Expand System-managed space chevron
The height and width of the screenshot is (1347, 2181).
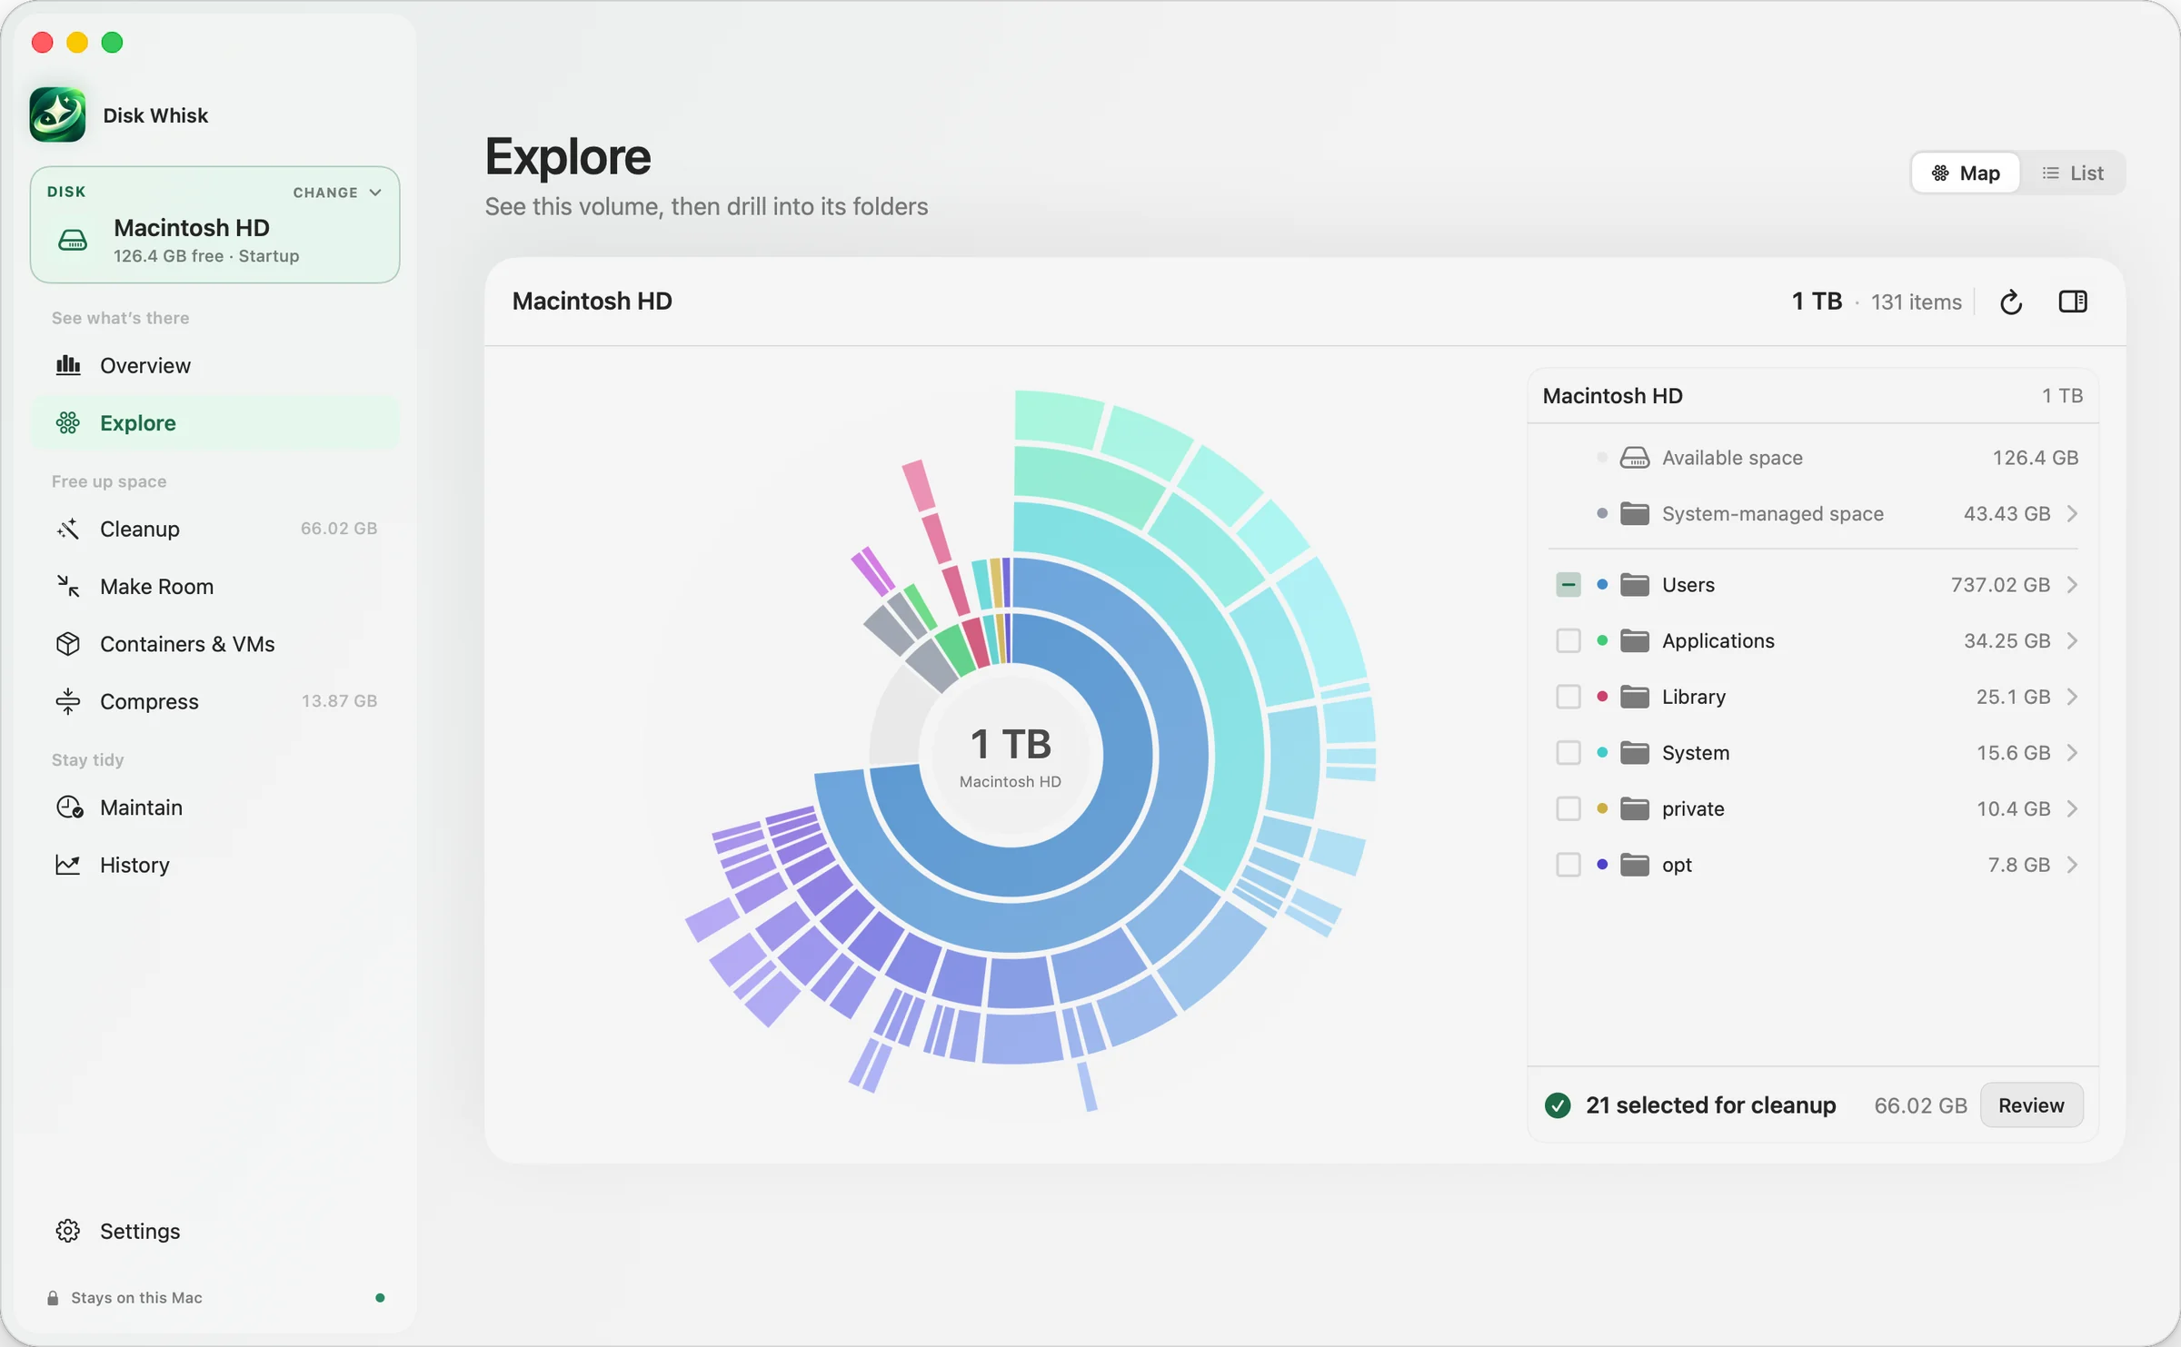click(2073, 514)
